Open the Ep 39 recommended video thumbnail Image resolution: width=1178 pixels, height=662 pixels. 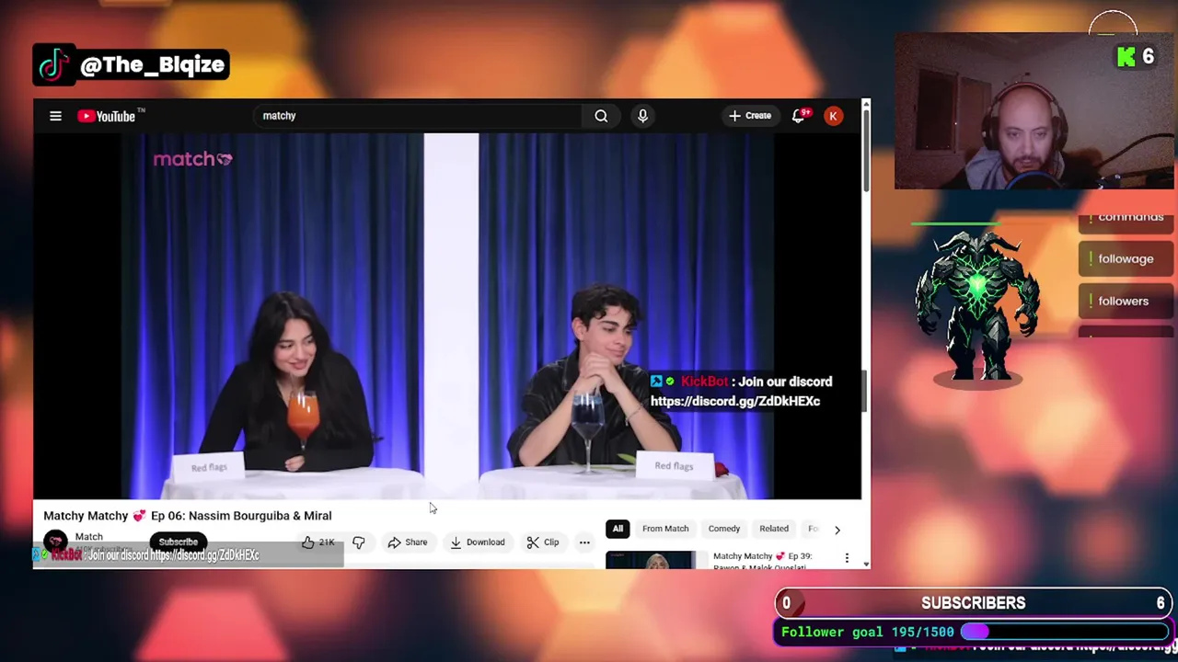[651, 560]
